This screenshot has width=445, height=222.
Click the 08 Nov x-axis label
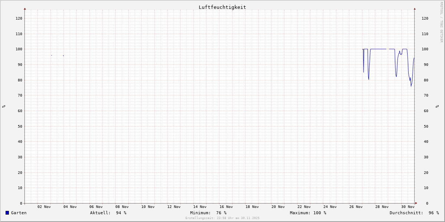coord(122,206)
